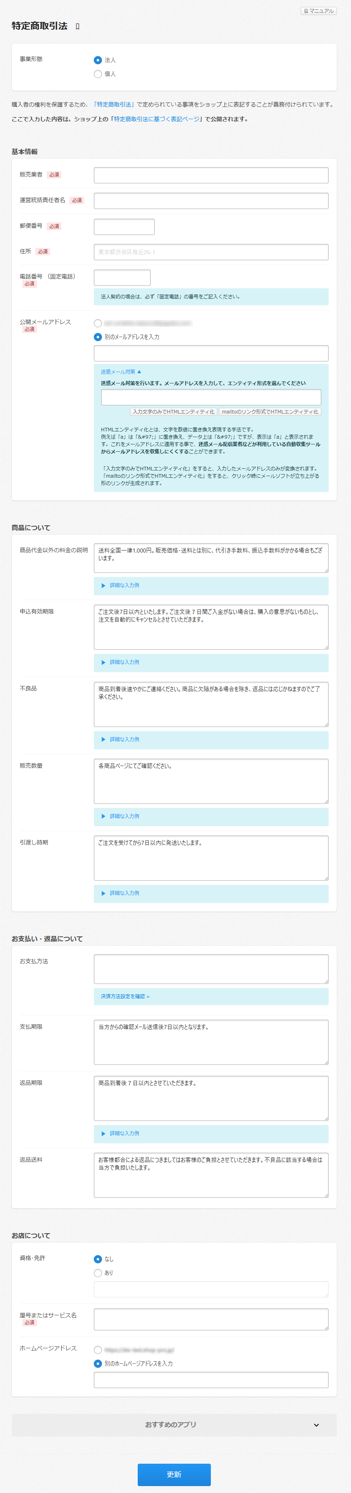Click the 住所 address field
Image resolution: width=351 pixels, height=1493 pixels.
(x=211, y=252)
